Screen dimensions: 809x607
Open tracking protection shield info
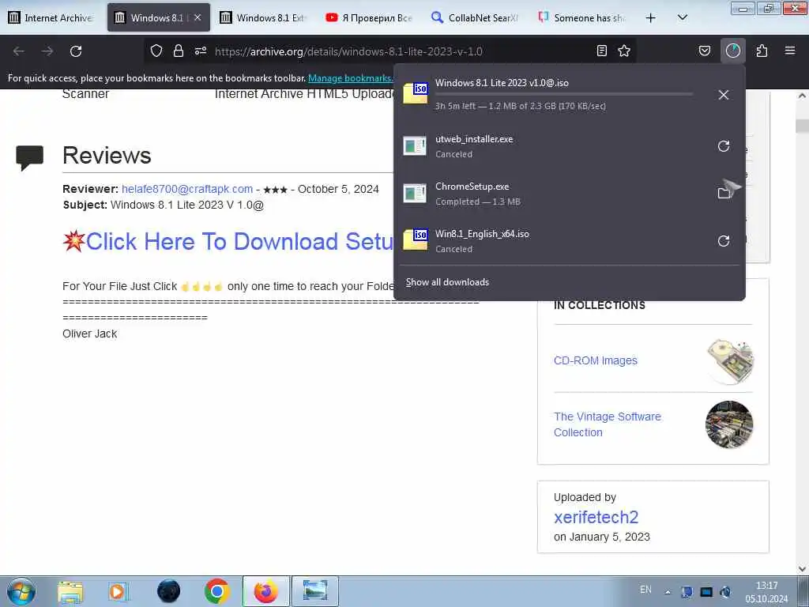[x=156, y=51]
